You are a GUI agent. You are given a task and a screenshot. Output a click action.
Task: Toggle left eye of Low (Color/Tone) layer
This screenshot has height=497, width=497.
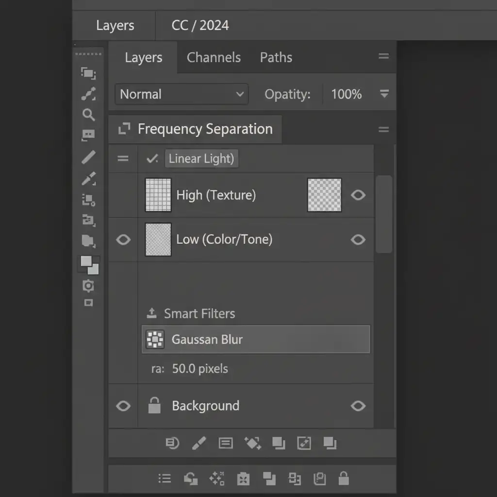point(123,240)
